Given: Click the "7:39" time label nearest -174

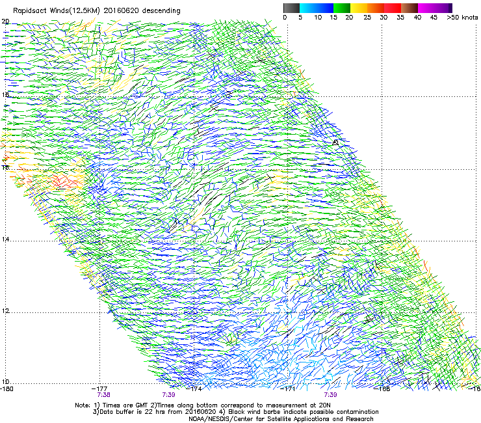Looking at the screenshot, I should [168, 395].
